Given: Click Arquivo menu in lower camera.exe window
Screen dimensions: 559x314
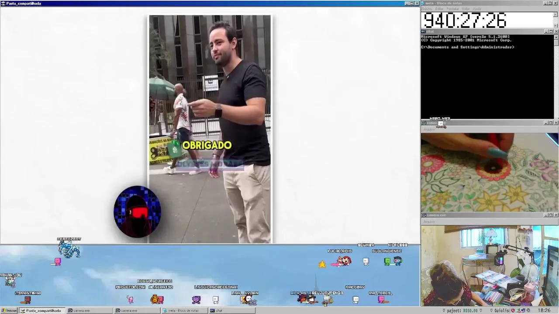Looking at the screenshot, I should pyautogui.click(x=429, y=222).
